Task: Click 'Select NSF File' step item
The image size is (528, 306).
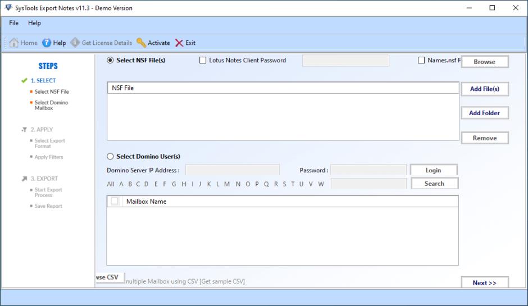Action: tap(52, 92)
